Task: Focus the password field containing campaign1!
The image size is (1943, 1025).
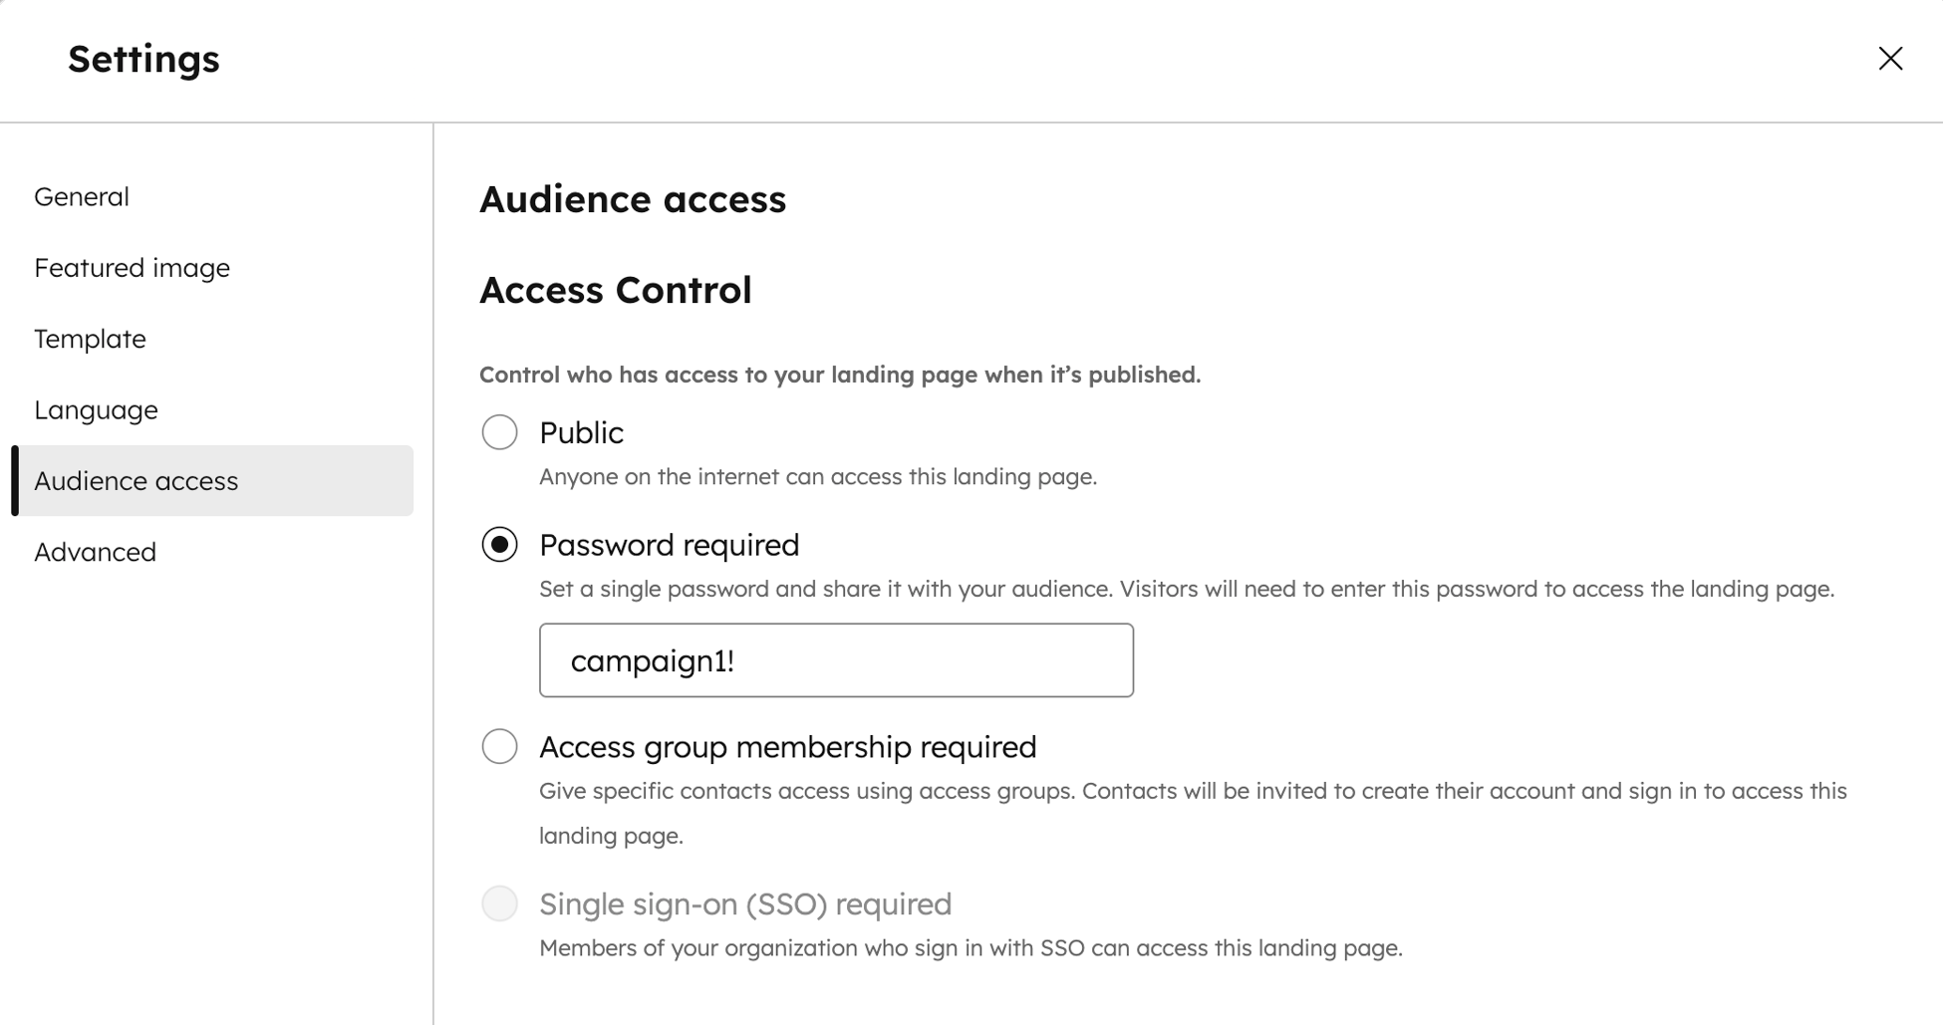Action: point(835,660)
